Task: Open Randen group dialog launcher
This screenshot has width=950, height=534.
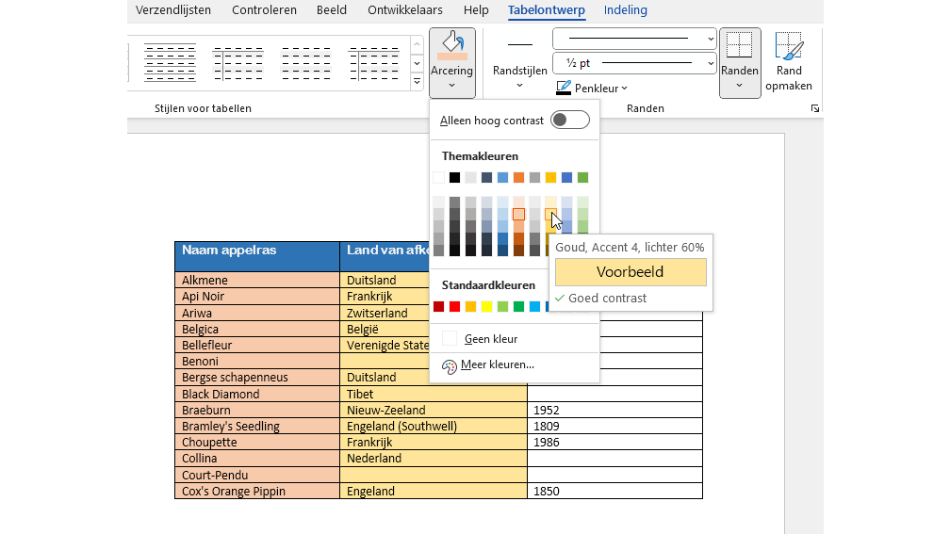Action: (815, 108)
